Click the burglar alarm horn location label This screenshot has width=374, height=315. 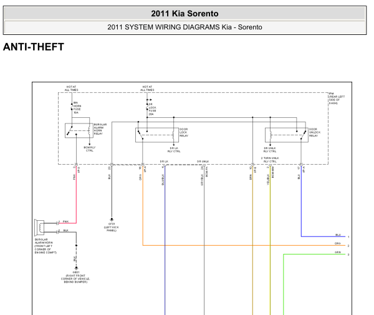tap(46, 246)
